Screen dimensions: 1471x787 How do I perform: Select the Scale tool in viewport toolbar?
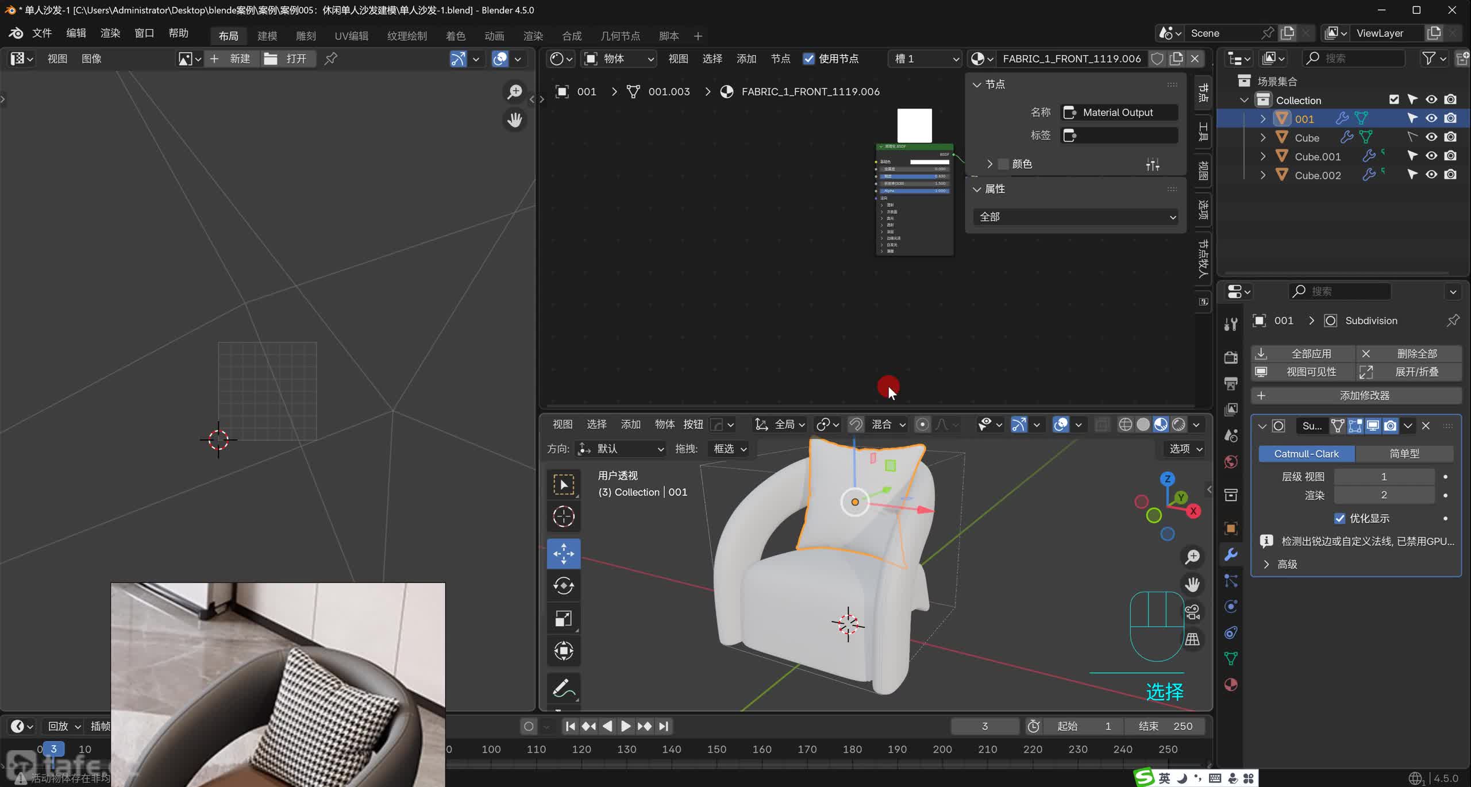[x=563, y=619]
